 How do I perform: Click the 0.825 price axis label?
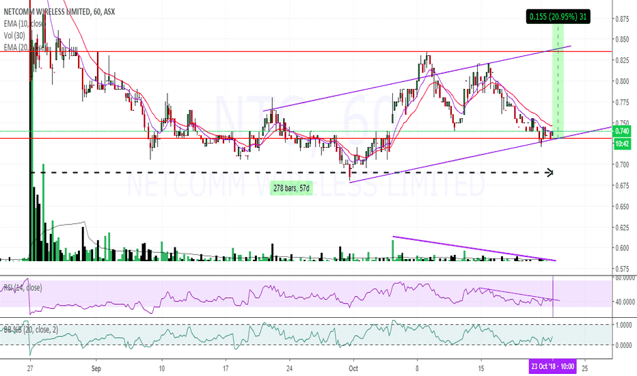pos(623,60)
